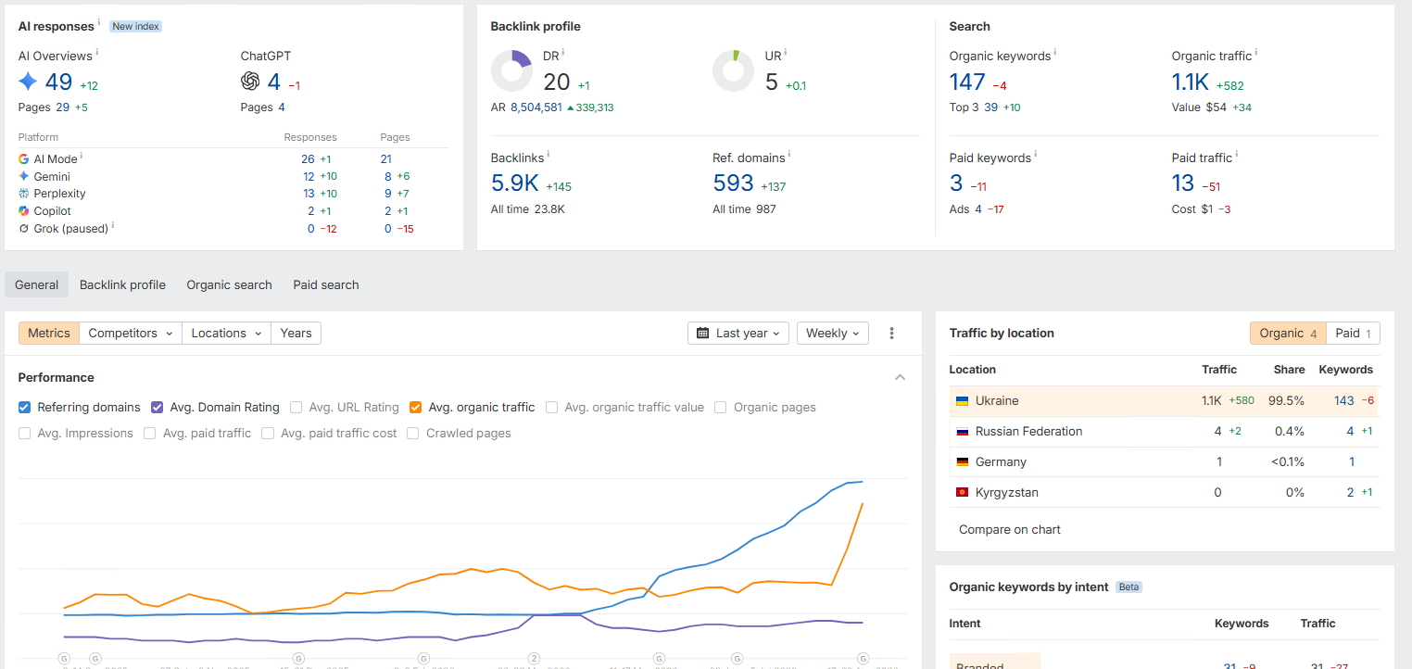Click the Perplexity platform icon
The height and width of the screenshot is (669, 1412).
tap(24, 194)
